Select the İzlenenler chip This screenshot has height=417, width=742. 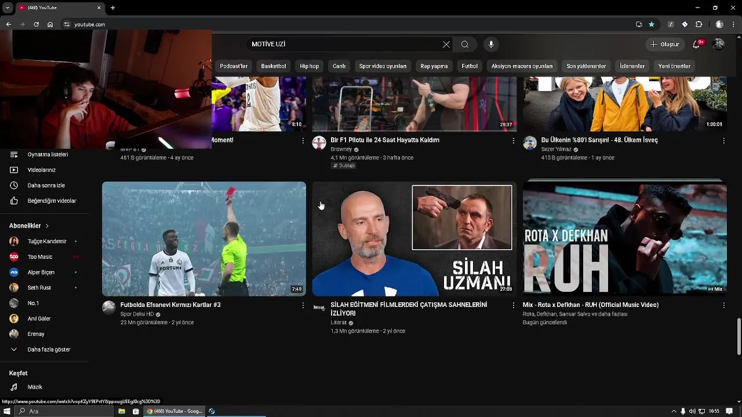pyautogui.click(x=632, y=66)
